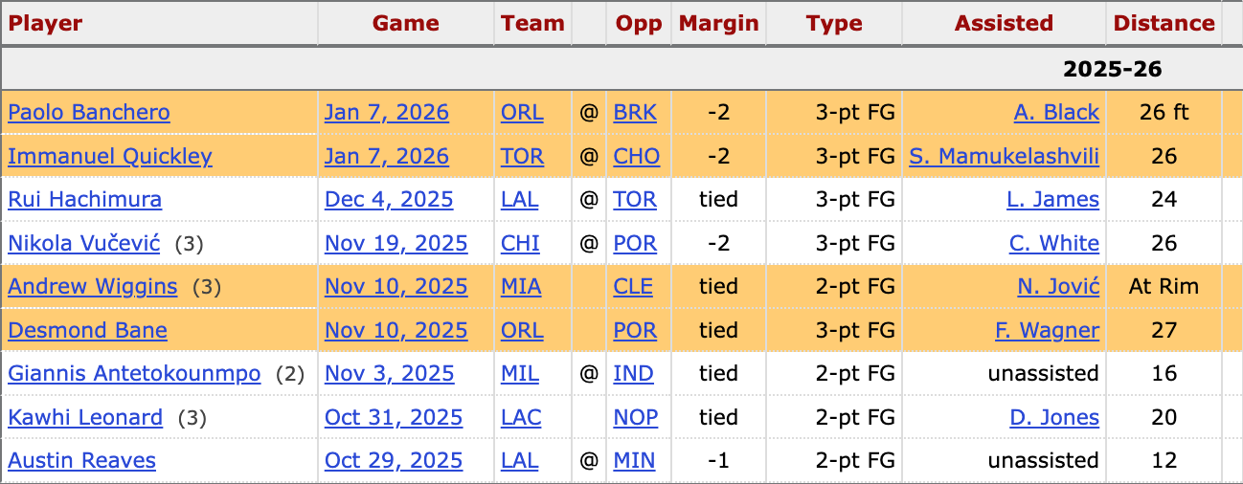Click the Type column header
The width and height of the screenshot is (1243, 484).
tap(834, 23)
